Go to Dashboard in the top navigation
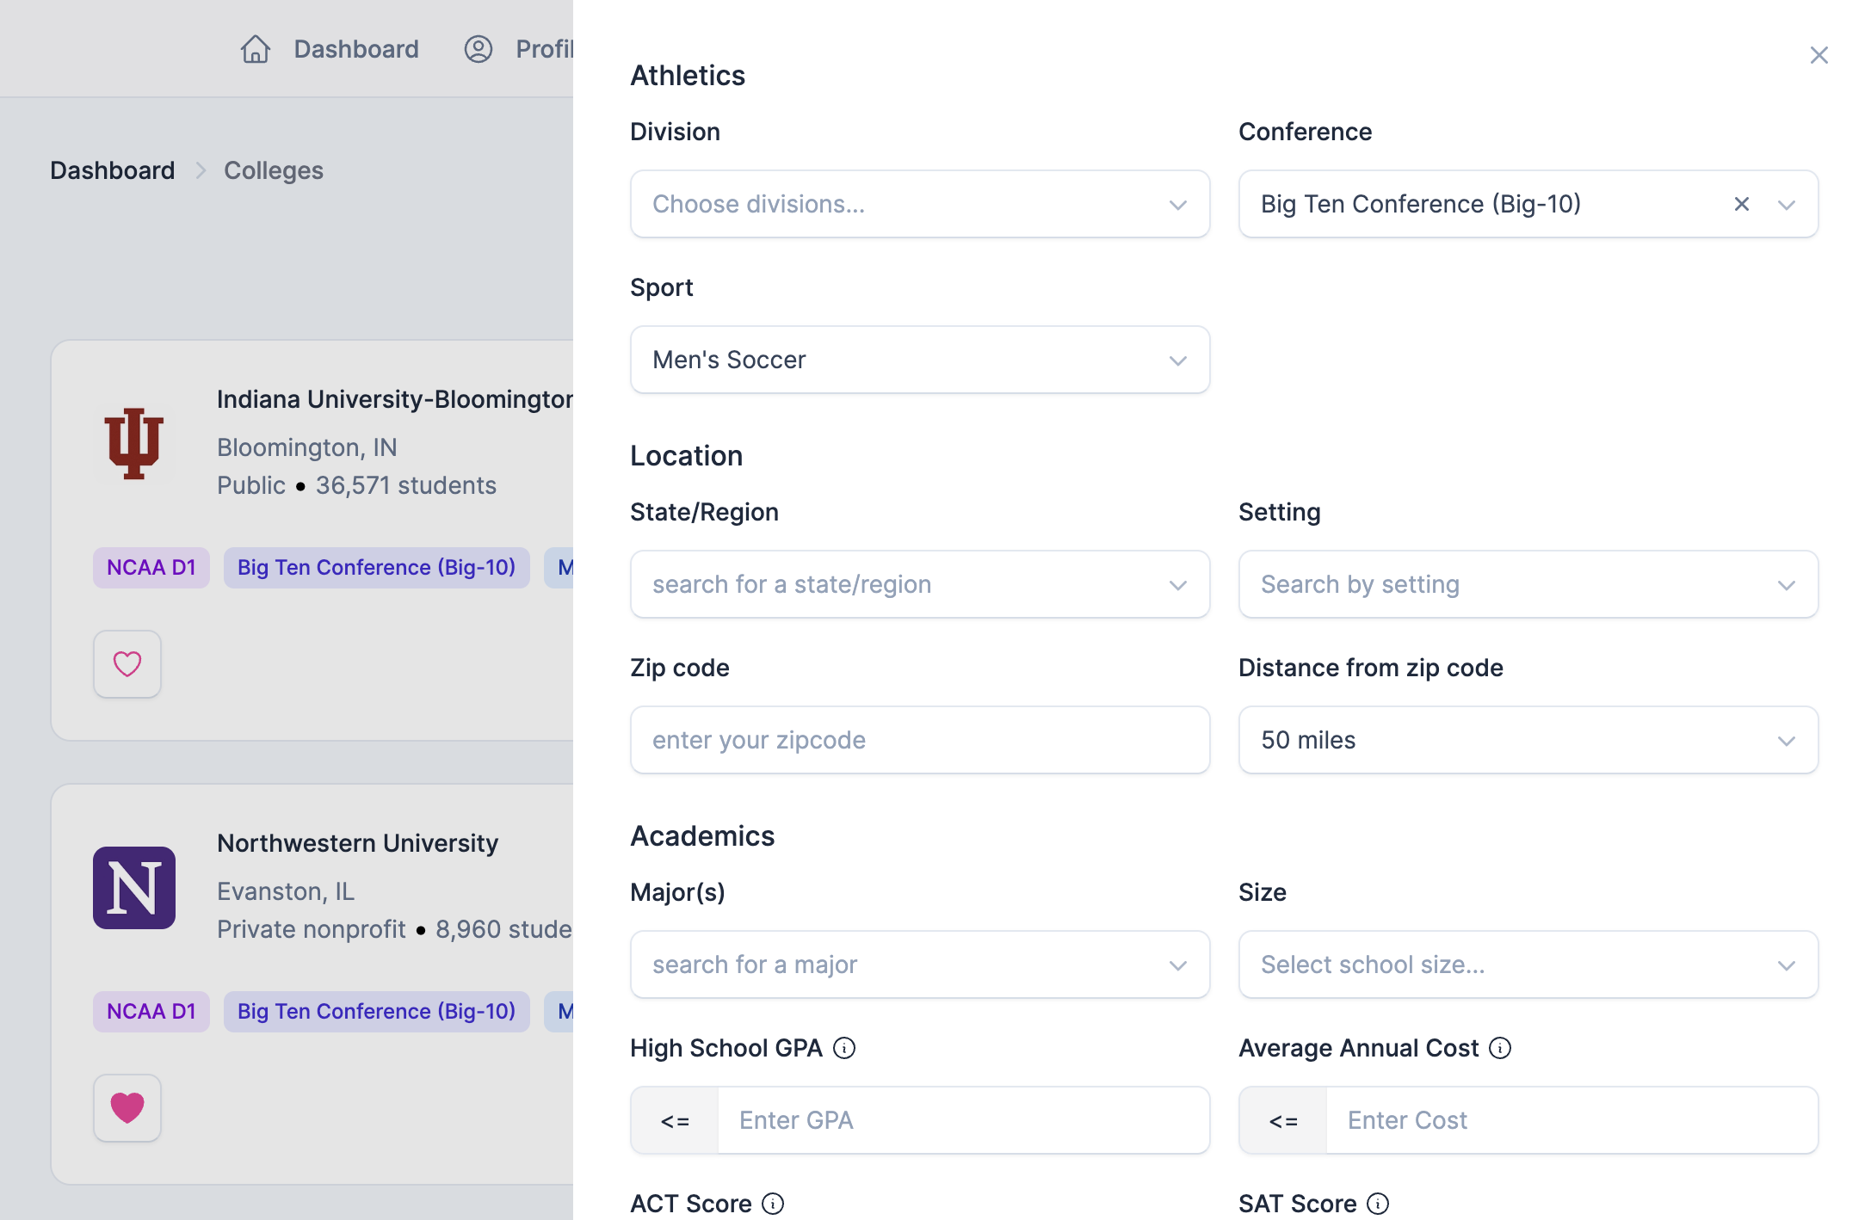 356,49
